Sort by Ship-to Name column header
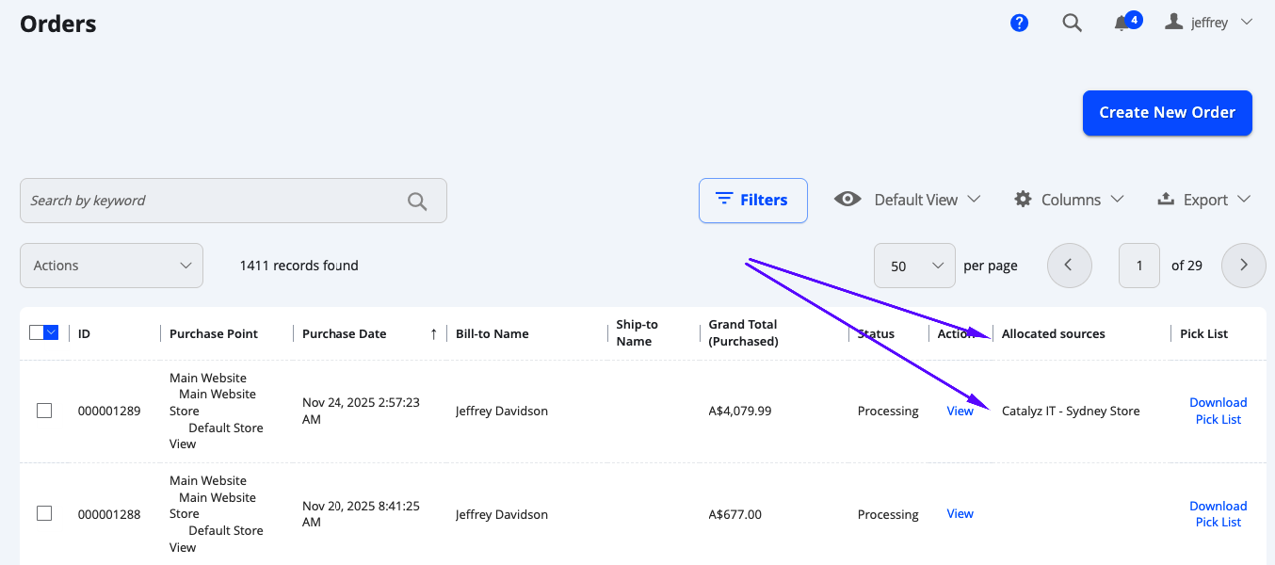Viewport: 1275px width, 565px height. pos(637,332)
